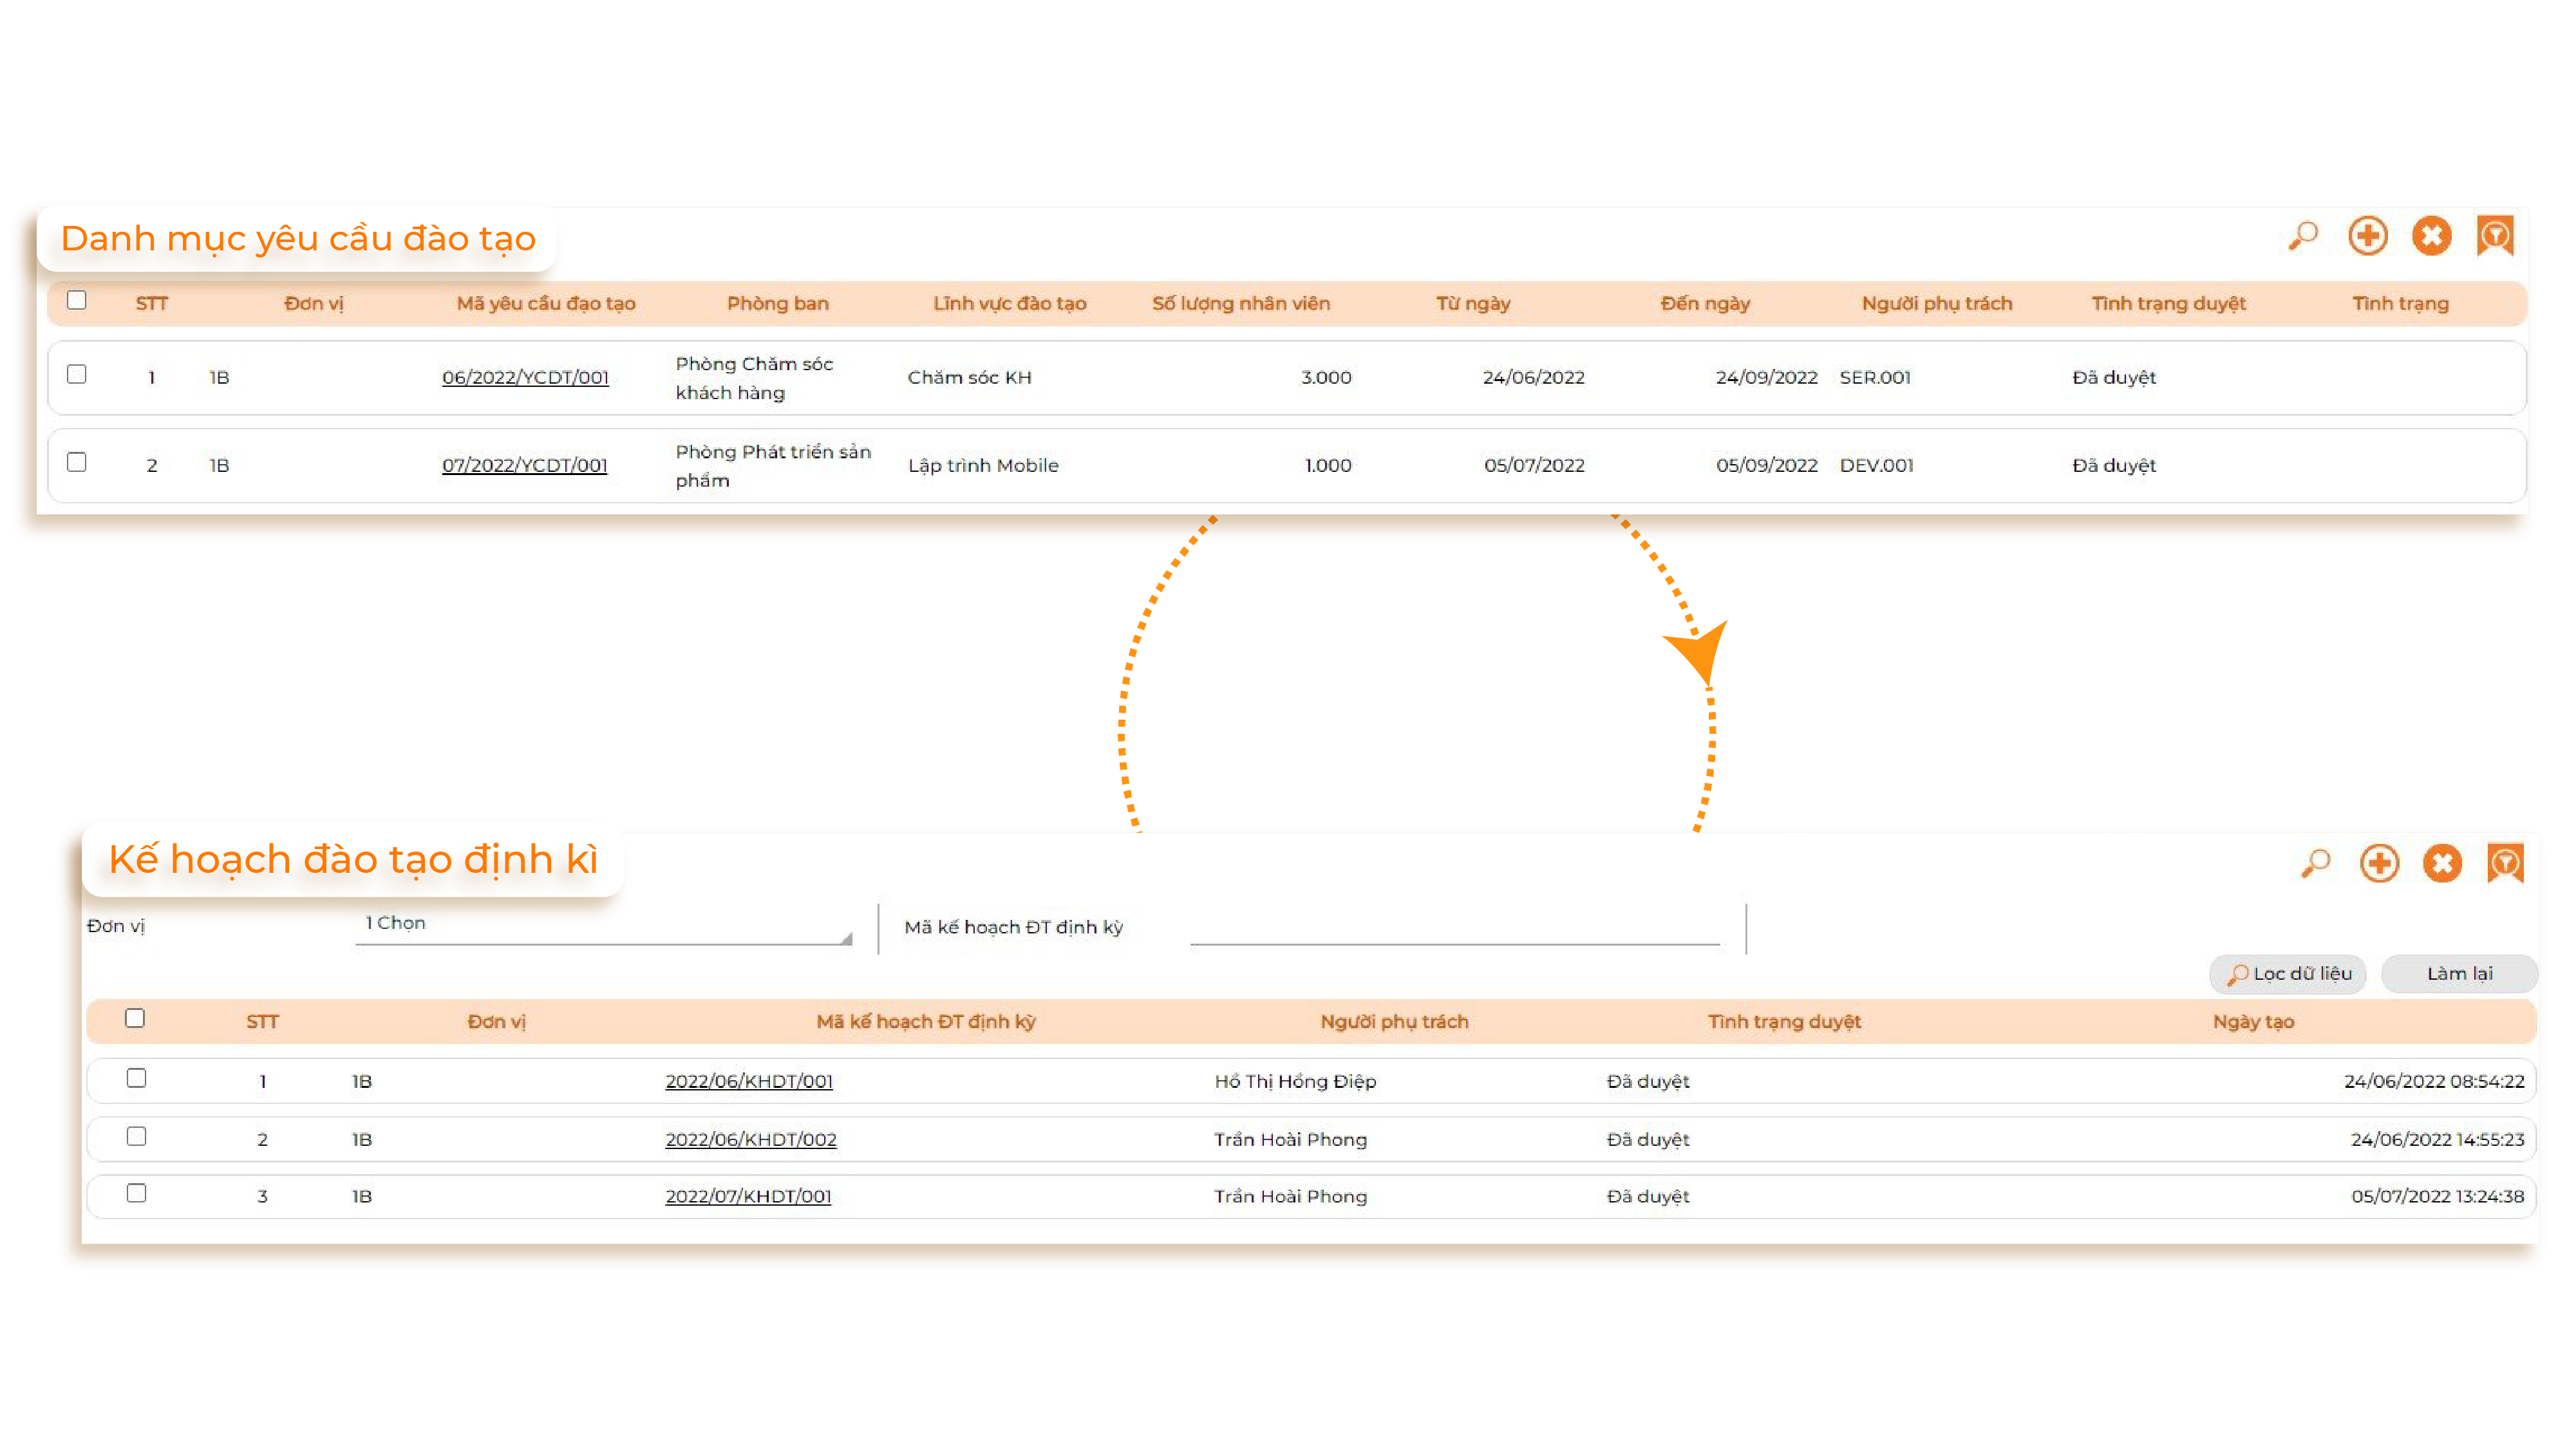Click delete (X) icon in training request panel

(2431, 236)
